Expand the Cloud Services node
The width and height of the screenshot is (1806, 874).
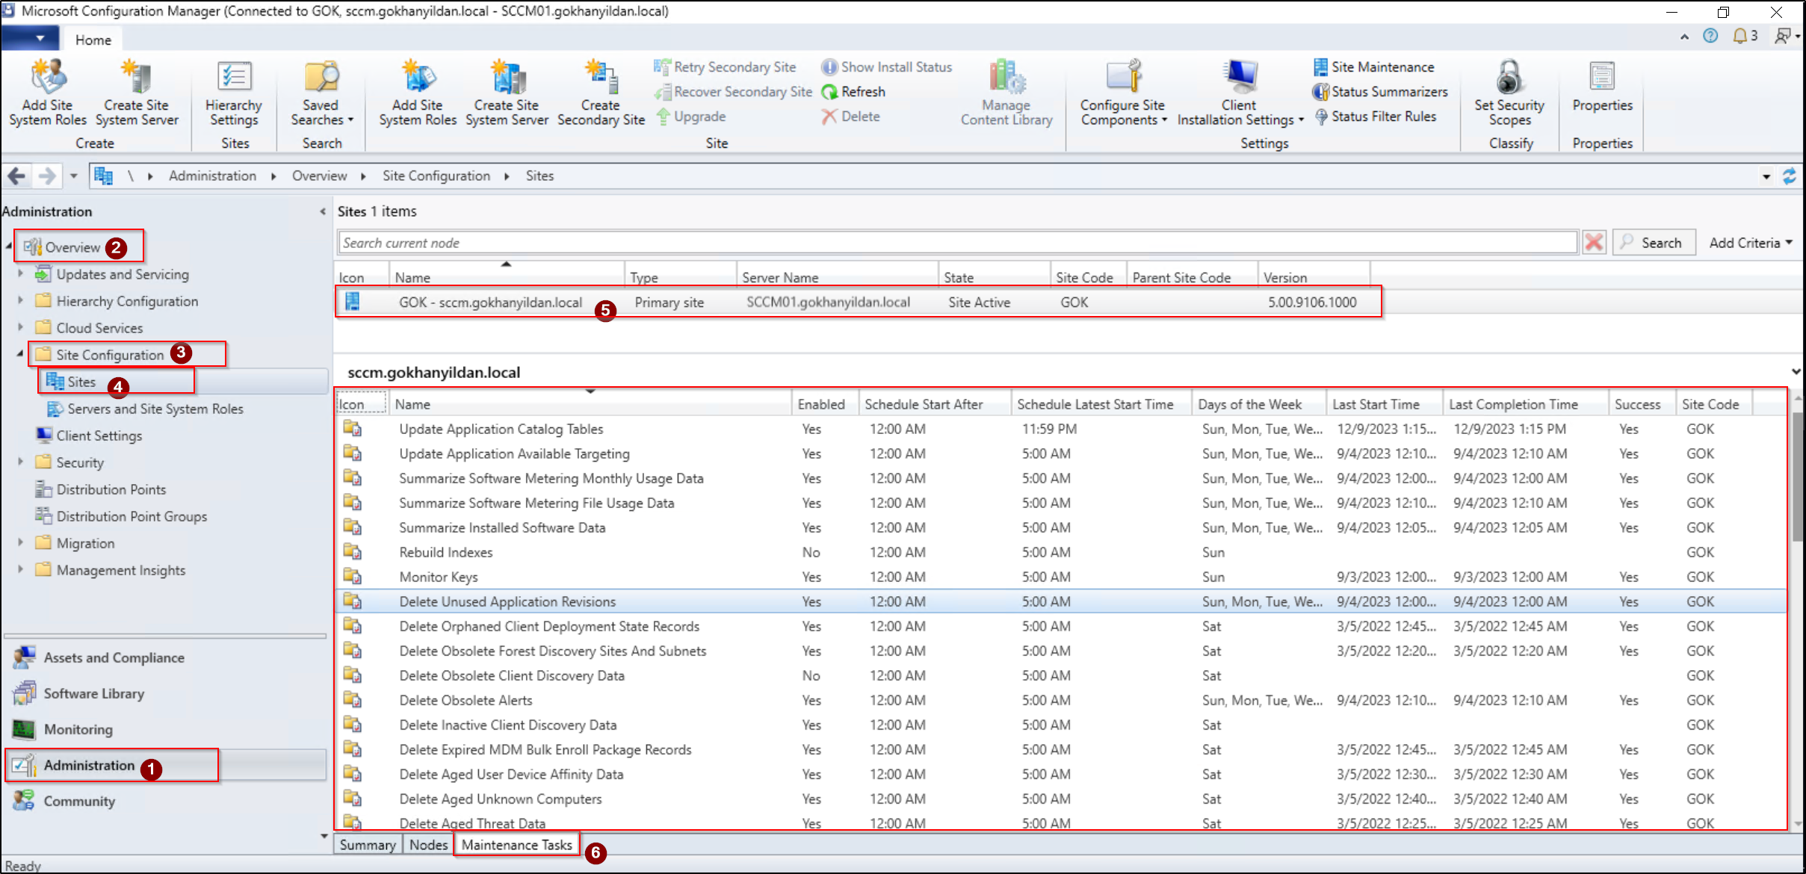coord(20,328)
